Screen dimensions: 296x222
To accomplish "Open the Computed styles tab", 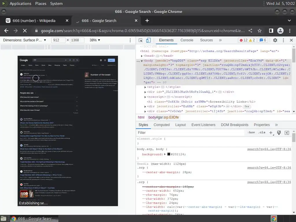I will [x=162, y=125].
